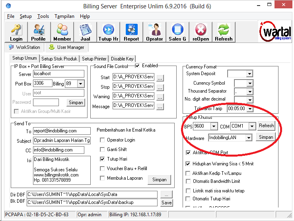
Task: Open the File menu
Action: (x=11, y=16)
